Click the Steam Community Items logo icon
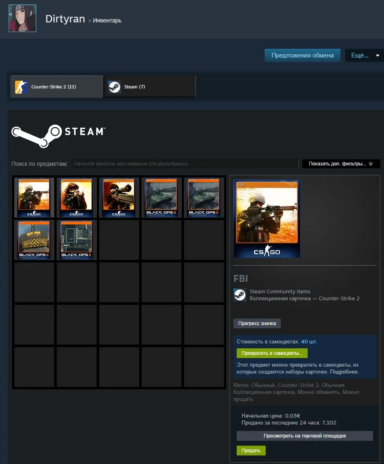The width and height of the screenshot is (384, 464). point(240,295)
